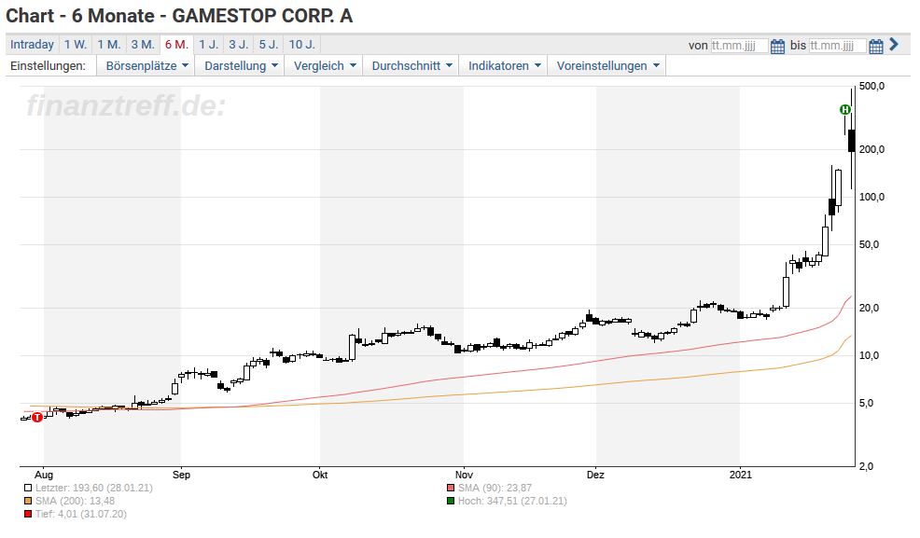Image resolution: width=920 pixels, height=538 pixels.
Task: Click the Okt month axis label
Action: [320, 475]
